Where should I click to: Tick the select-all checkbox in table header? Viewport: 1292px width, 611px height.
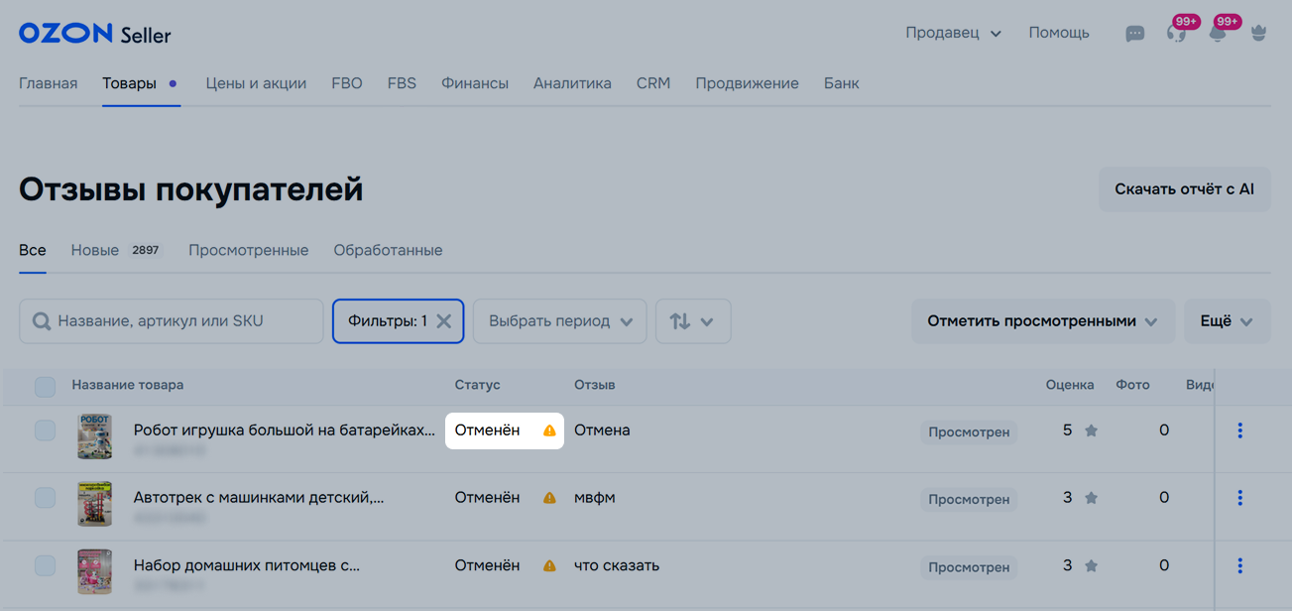click(45, 386)
